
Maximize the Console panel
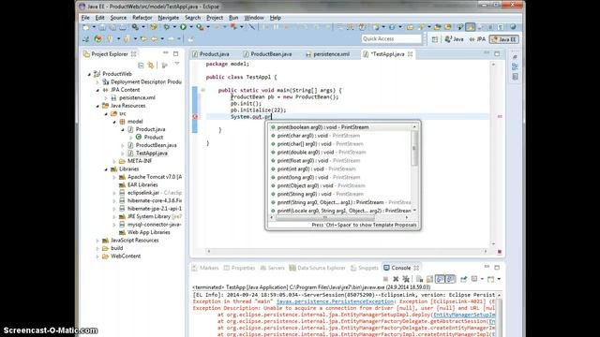pyautogui.click(x=497, y=268)
